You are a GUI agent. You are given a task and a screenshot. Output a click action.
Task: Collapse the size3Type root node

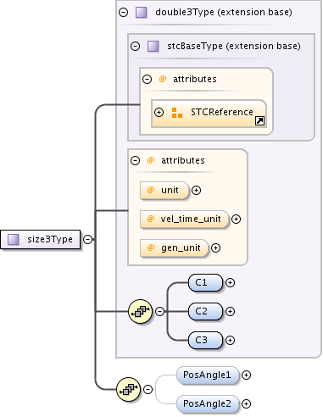(x=88, y=239)
